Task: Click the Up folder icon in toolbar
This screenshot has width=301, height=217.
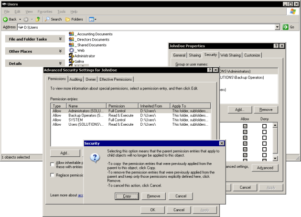Action: (37, 19)
